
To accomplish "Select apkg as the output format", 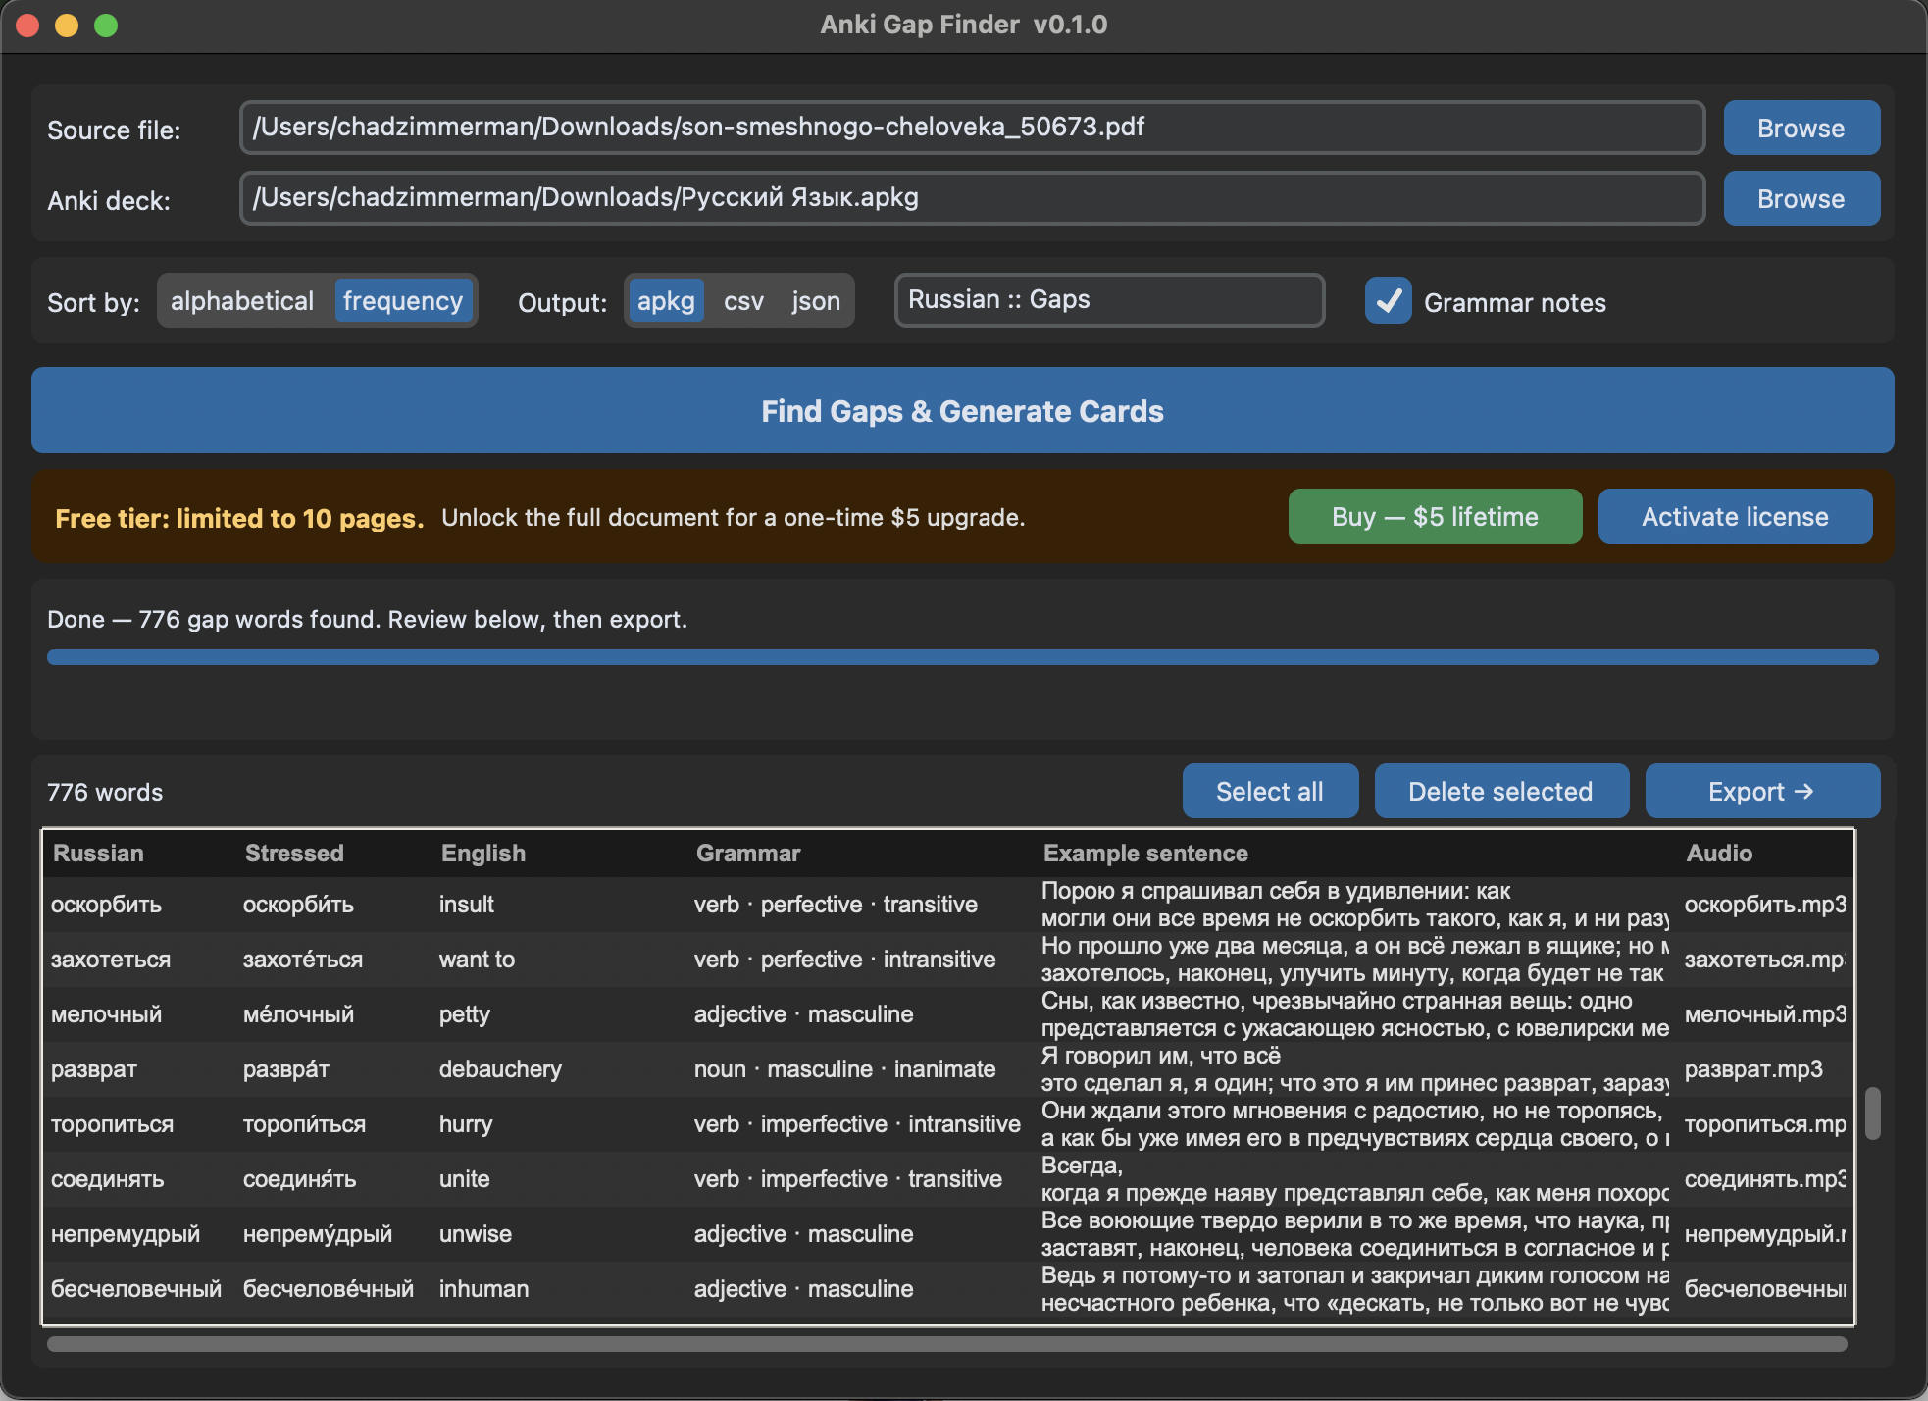I will click(x=666, y=300).
